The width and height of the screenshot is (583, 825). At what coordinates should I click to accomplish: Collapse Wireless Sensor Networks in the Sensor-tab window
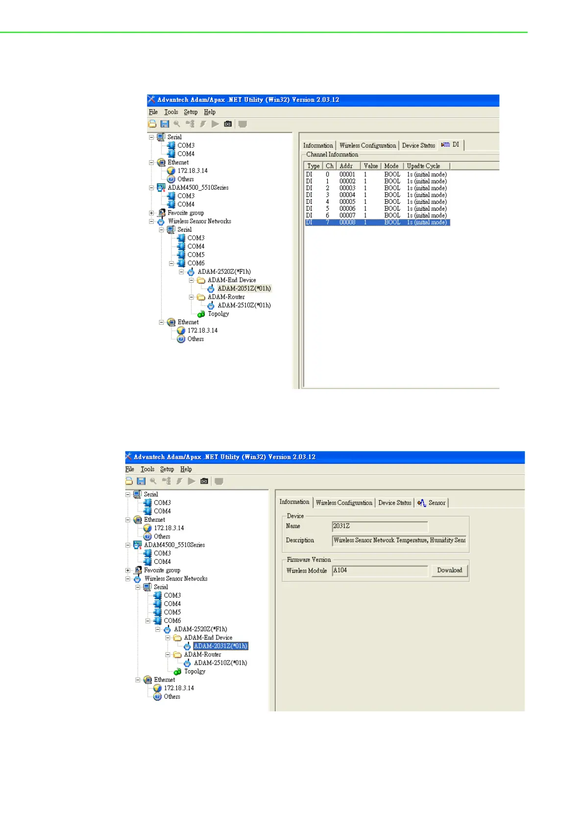click(x=128, y=579)
